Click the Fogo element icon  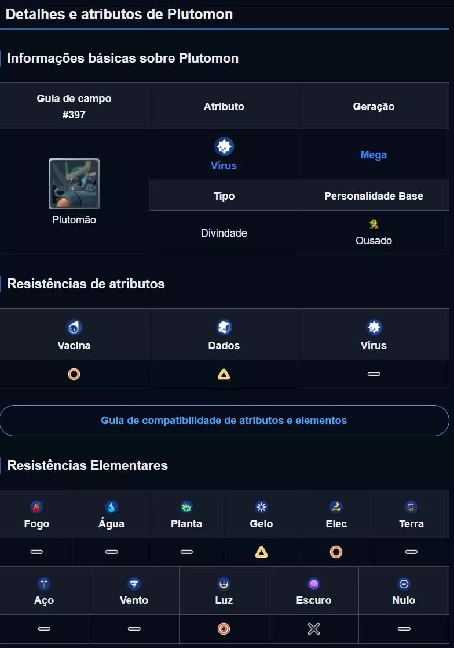pyautogui.click(x=36, y=507)
